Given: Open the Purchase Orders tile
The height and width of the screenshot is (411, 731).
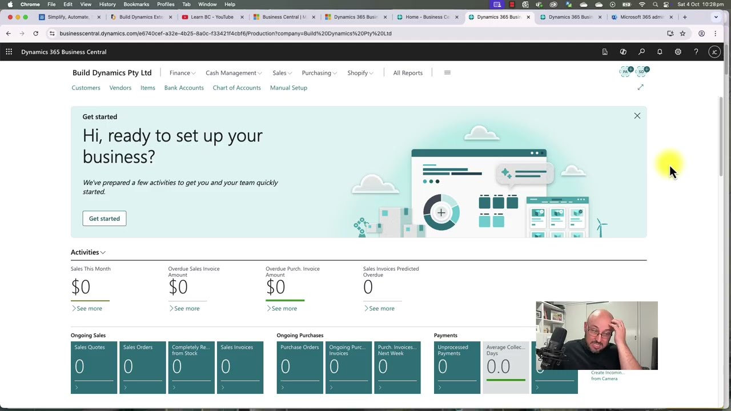Looking at the screenshot, I should 300,368.
